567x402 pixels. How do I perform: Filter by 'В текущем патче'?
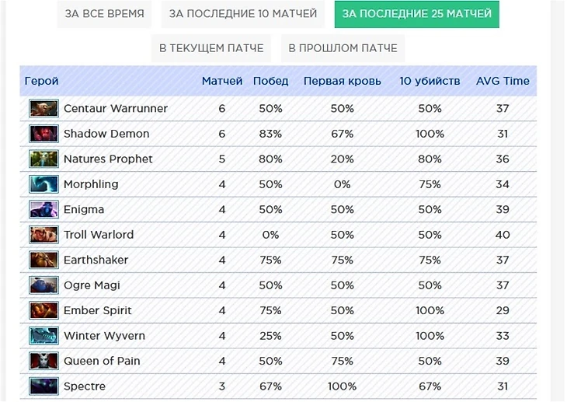pos(211,48)
